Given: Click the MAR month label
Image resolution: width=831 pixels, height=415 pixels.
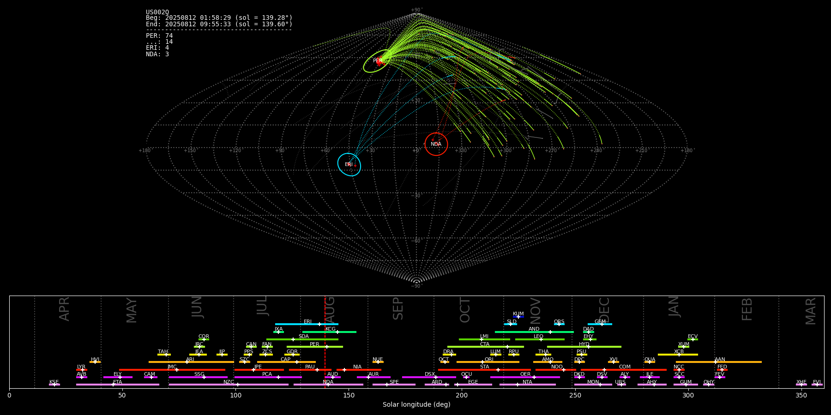Looking at the screenshot, I should tap(811, 311).
